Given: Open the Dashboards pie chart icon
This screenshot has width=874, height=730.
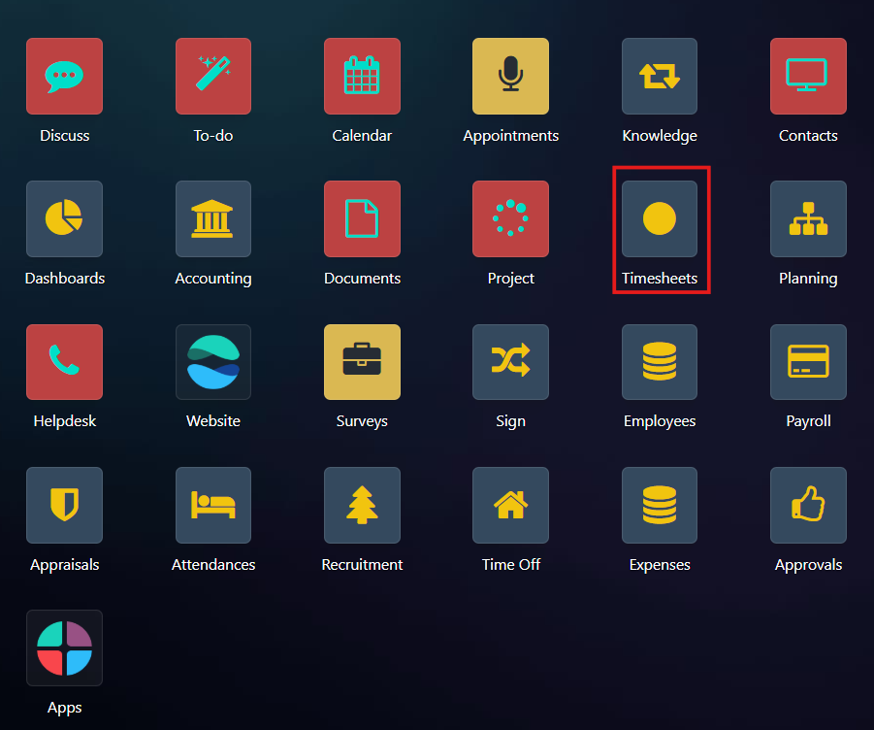Looking at the screenshot, I should [64, 219].
